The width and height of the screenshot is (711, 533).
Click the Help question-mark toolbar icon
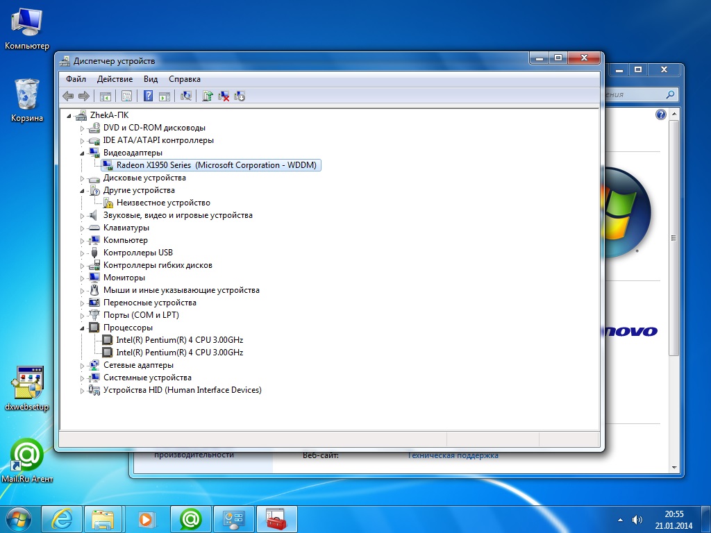(x=148, y=96)
